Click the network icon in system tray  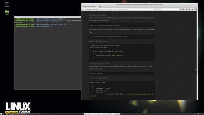click(195, 114)
